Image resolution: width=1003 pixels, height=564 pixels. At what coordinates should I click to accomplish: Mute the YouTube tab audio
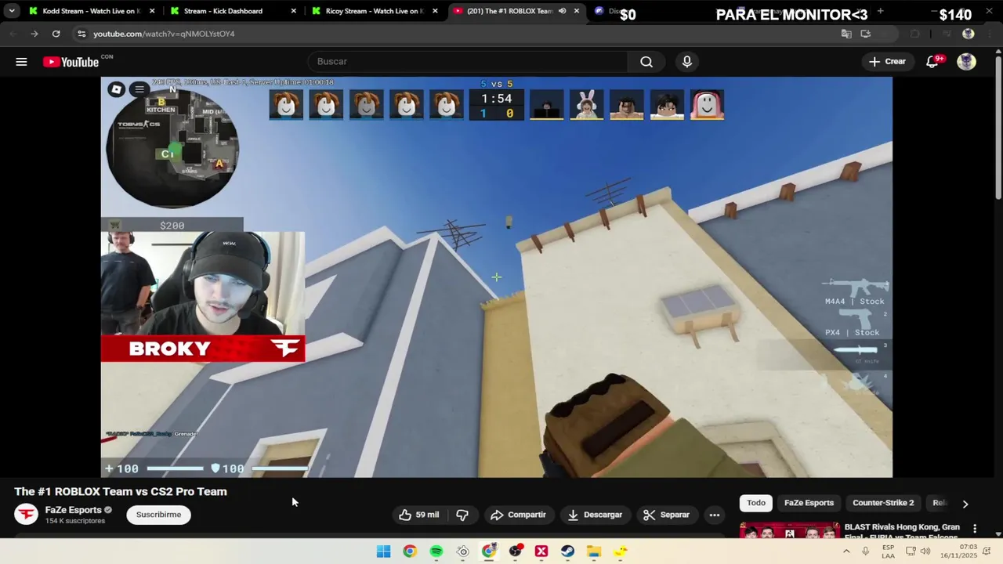[562, 11]
